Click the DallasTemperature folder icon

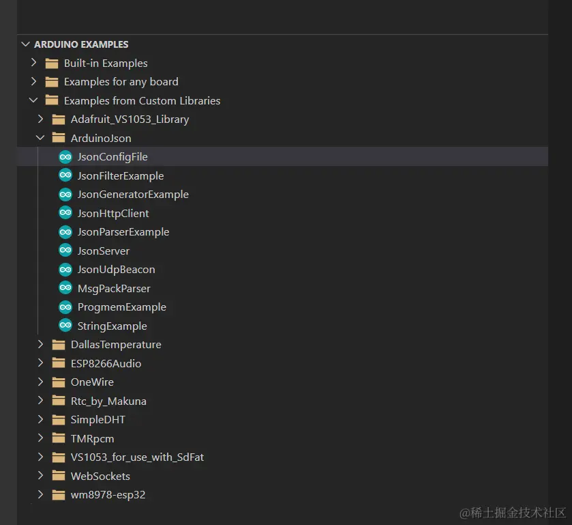point(59,345)
